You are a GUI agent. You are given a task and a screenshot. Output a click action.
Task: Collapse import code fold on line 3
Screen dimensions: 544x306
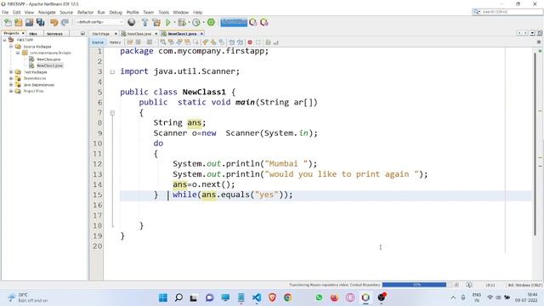click(x=112, y=71)
